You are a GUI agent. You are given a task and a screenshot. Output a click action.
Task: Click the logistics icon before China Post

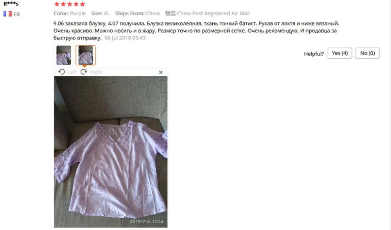click(170, 13)
